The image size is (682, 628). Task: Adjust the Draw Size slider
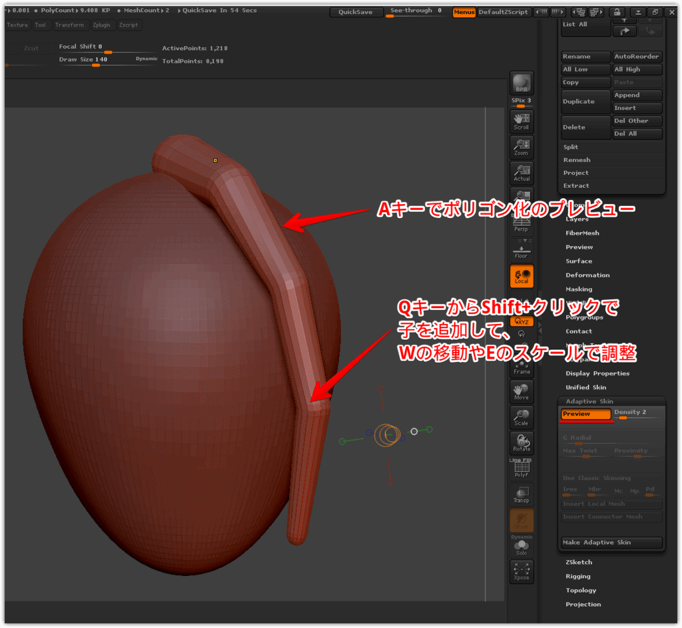(x=97, y=65)
